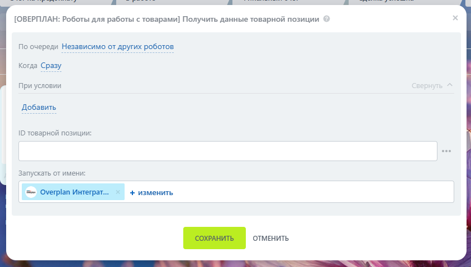Click the "По очереди" label

pyautogui.click(x=38, y=46)
